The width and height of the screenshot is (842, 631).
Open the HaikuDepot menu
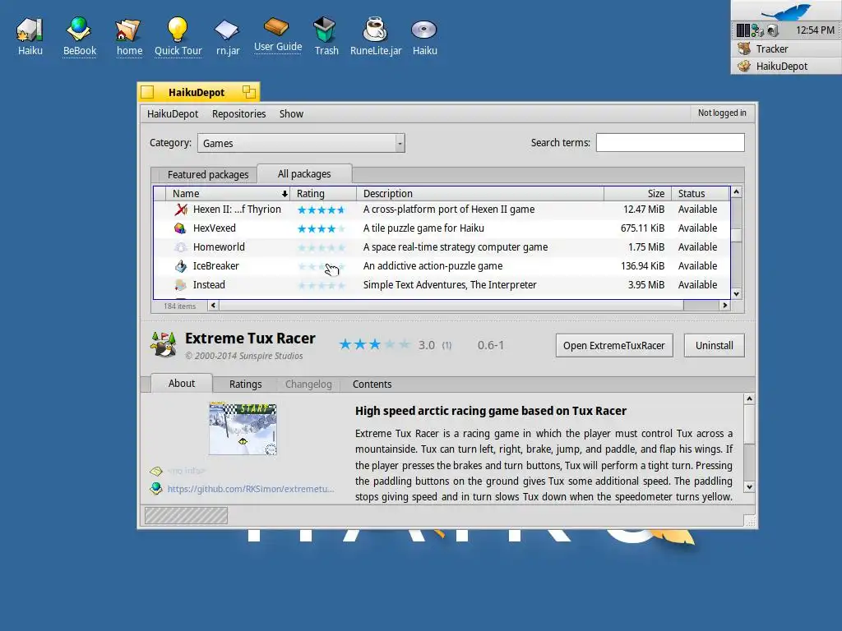[173, 113]
